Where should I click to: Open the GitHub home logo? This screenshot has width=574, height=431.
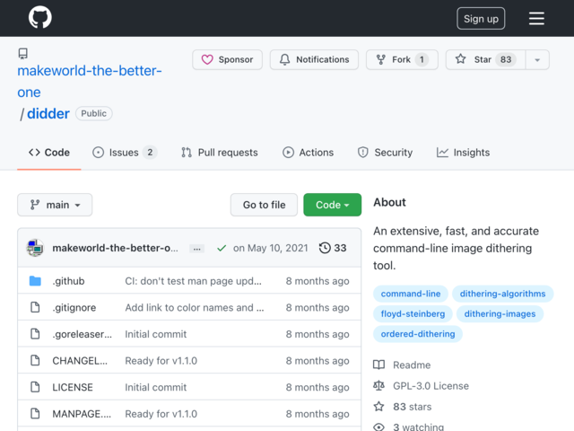coord(39,17)
